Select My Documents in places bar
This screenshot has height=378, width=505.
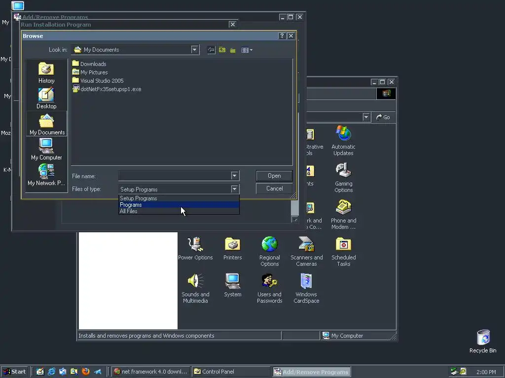tap(47, 125)
